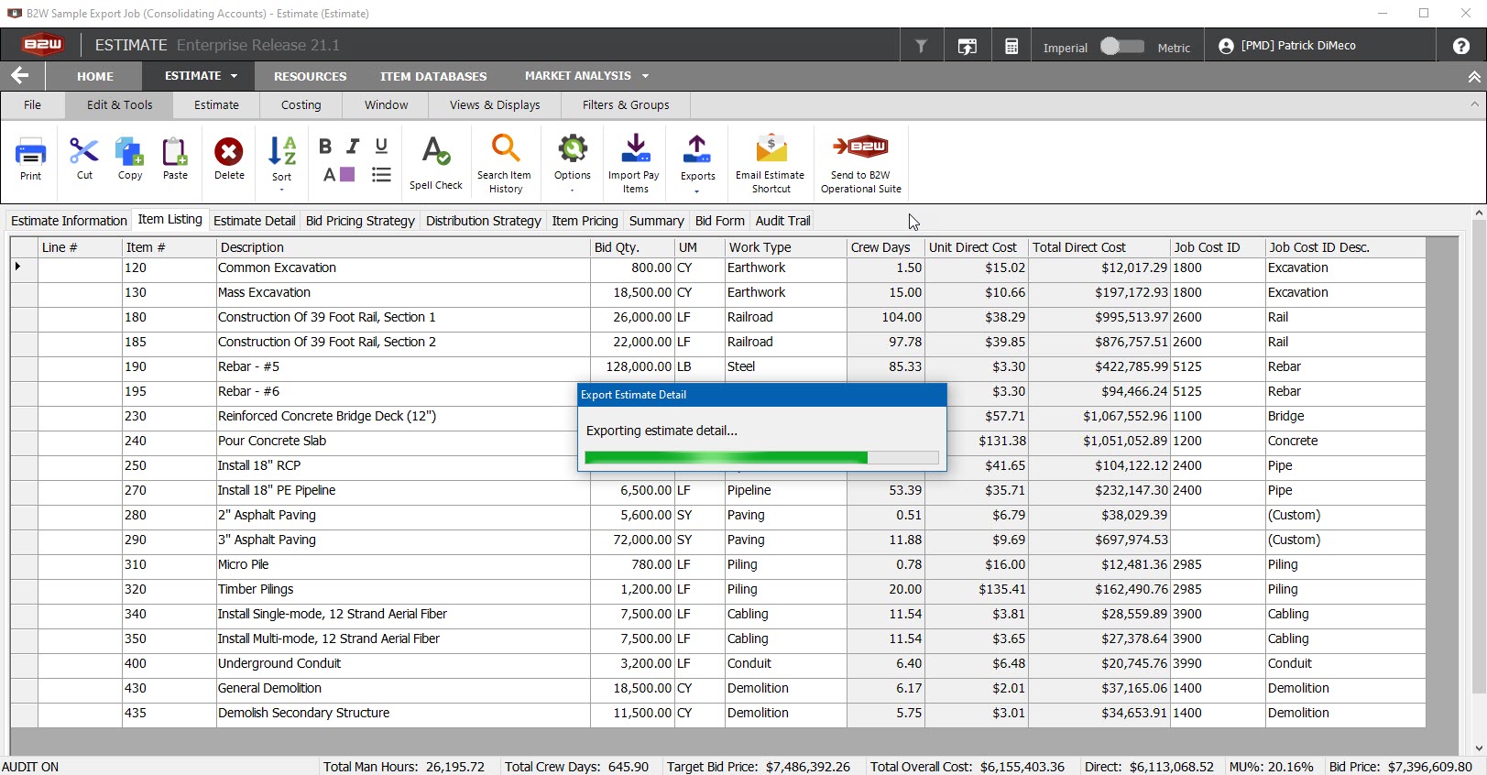The height and width of the screenshot is (775, 1487).
Task: Open the Sort dropdown menu
Action: point(281,165)
